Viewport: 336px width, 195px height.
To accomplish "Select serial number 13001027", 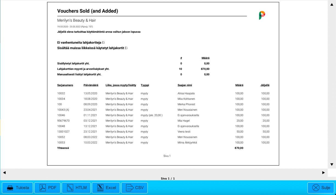I will pos(63,132).
